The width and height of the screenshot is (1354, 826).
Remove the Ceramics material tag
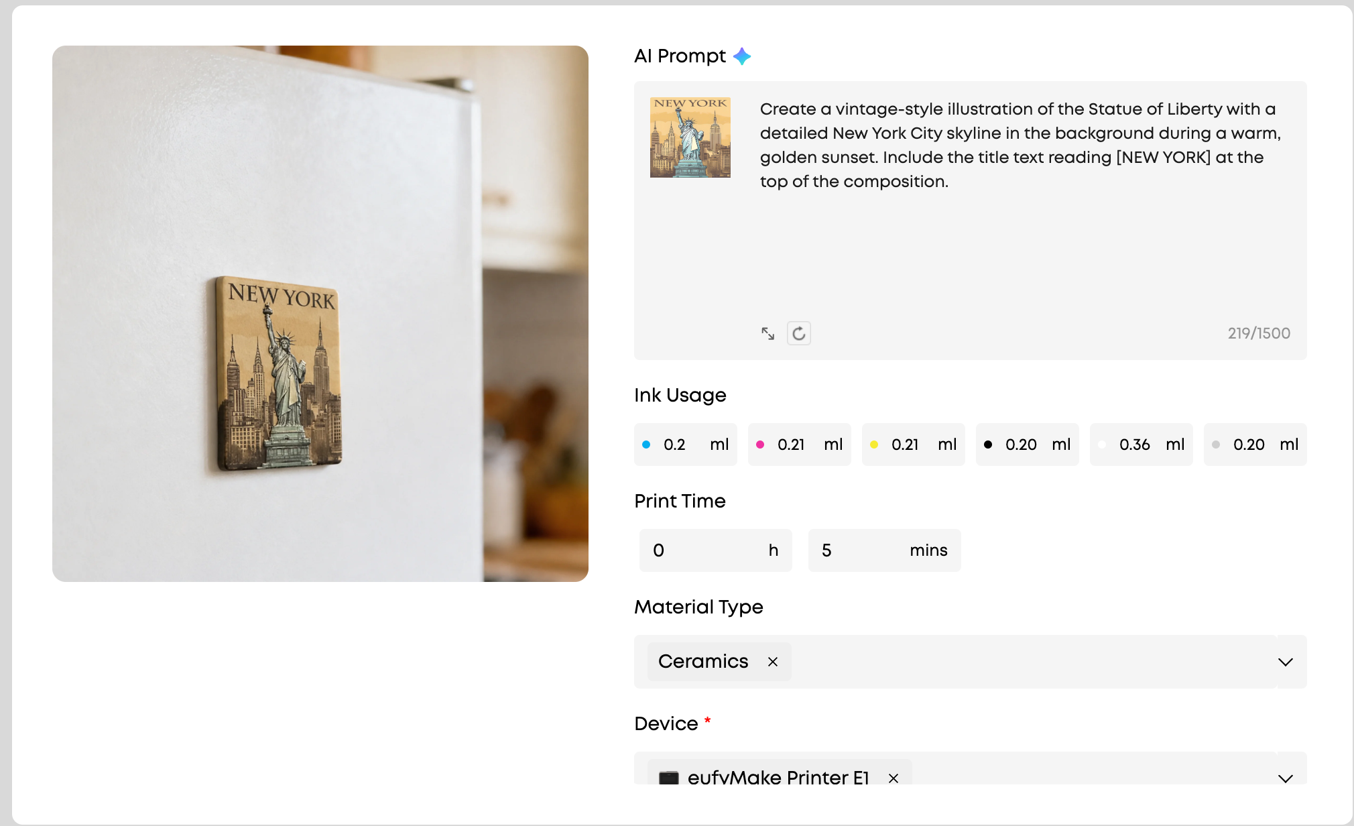point(773,662)
